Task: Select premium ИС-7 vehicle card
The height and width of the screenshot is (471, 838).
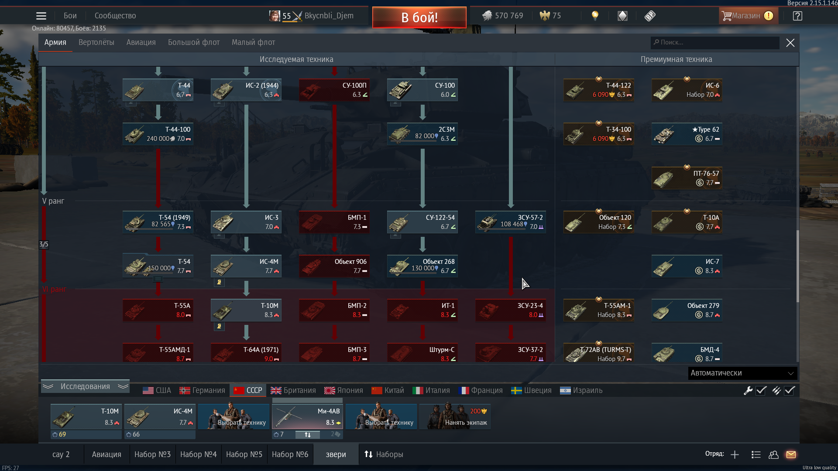Action: click(x=687, y=266)
